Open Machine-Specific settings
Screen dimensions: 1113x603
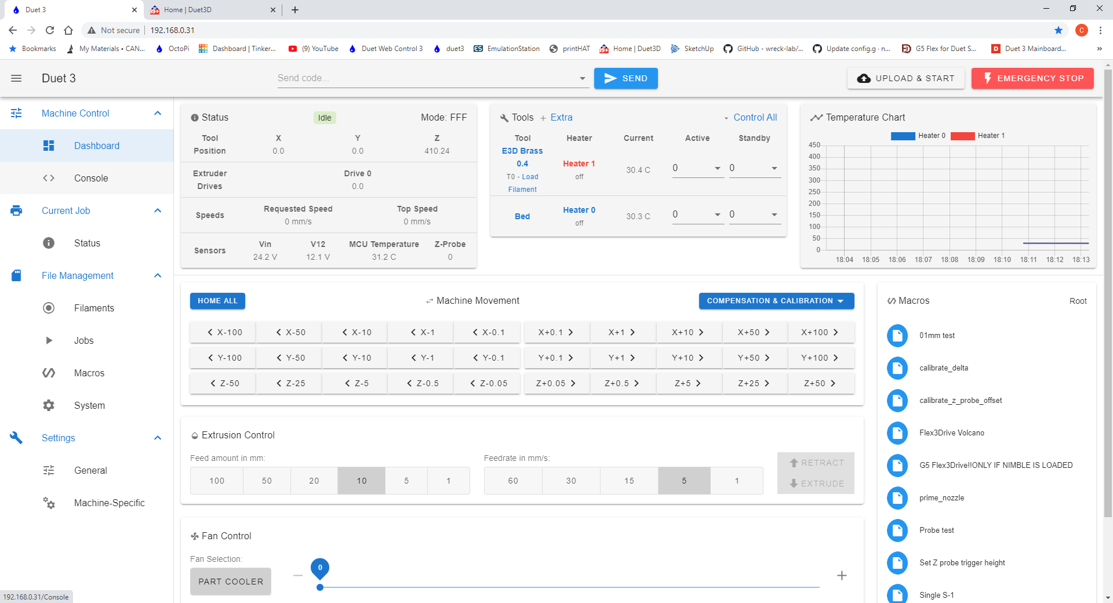click(x=87, y=503)
